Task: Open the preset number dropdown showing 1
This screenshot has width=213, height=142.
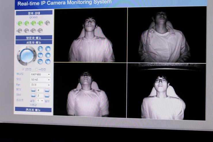Action: [x=40, y=101]
